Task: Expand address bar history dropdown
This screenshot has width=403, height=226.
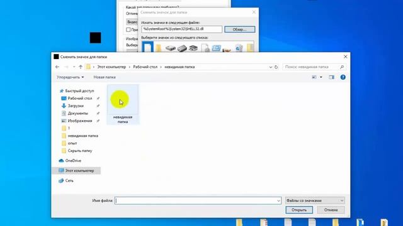Action: (271, 67)
